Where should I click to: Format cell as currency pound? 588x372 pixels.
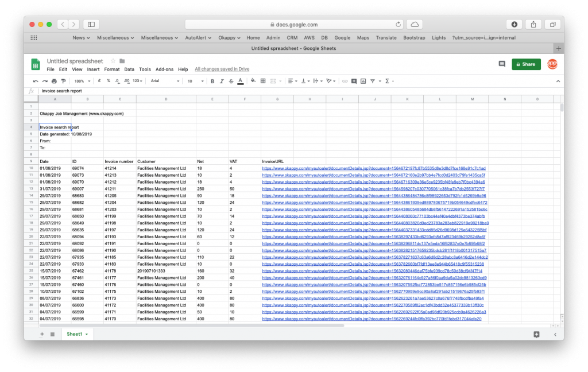99,81
